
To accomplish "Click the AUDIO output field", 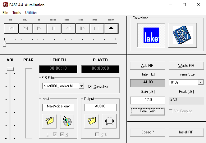I will click(x=100, y=107).
